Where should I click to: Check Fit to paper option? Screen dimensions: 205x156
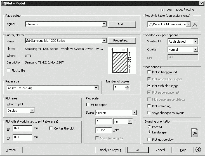[x=88, y=105]
